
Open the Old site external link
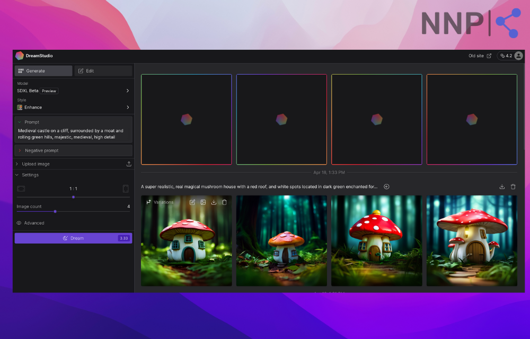[x=480, y=56]
